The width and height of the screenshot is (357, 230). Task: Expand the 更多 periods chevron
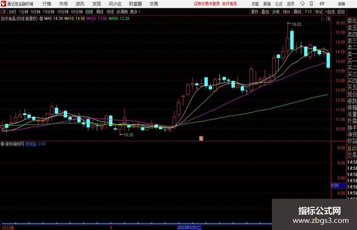point(136,12)
